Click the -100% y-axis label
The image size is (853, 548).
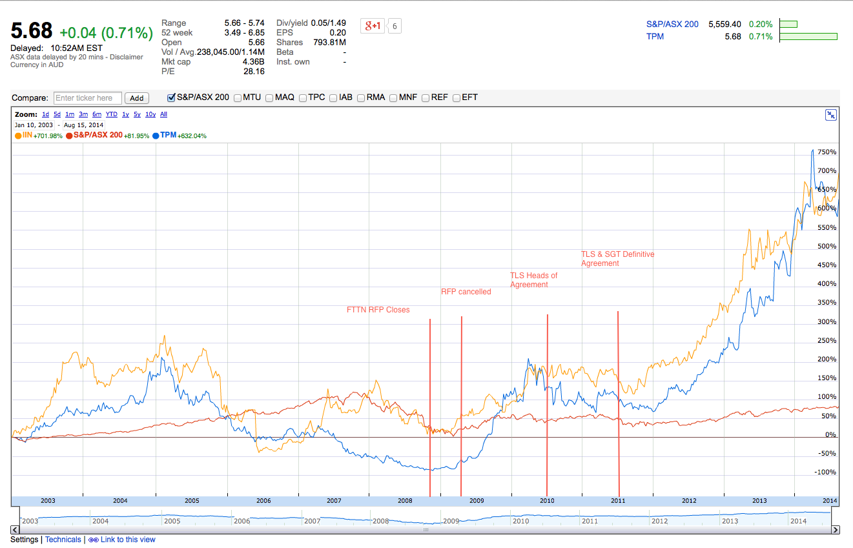826,472
